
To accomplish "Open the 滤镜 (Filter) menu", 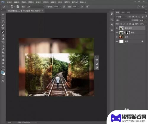I will (53, 2).
